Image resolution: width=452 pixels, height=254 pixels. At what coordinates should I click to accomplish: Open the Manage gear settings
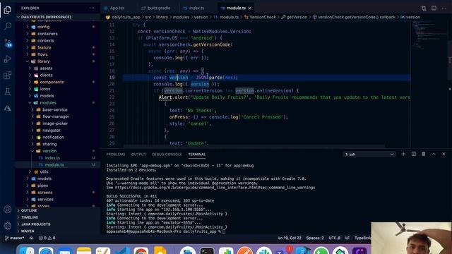(x=8, y=226)
